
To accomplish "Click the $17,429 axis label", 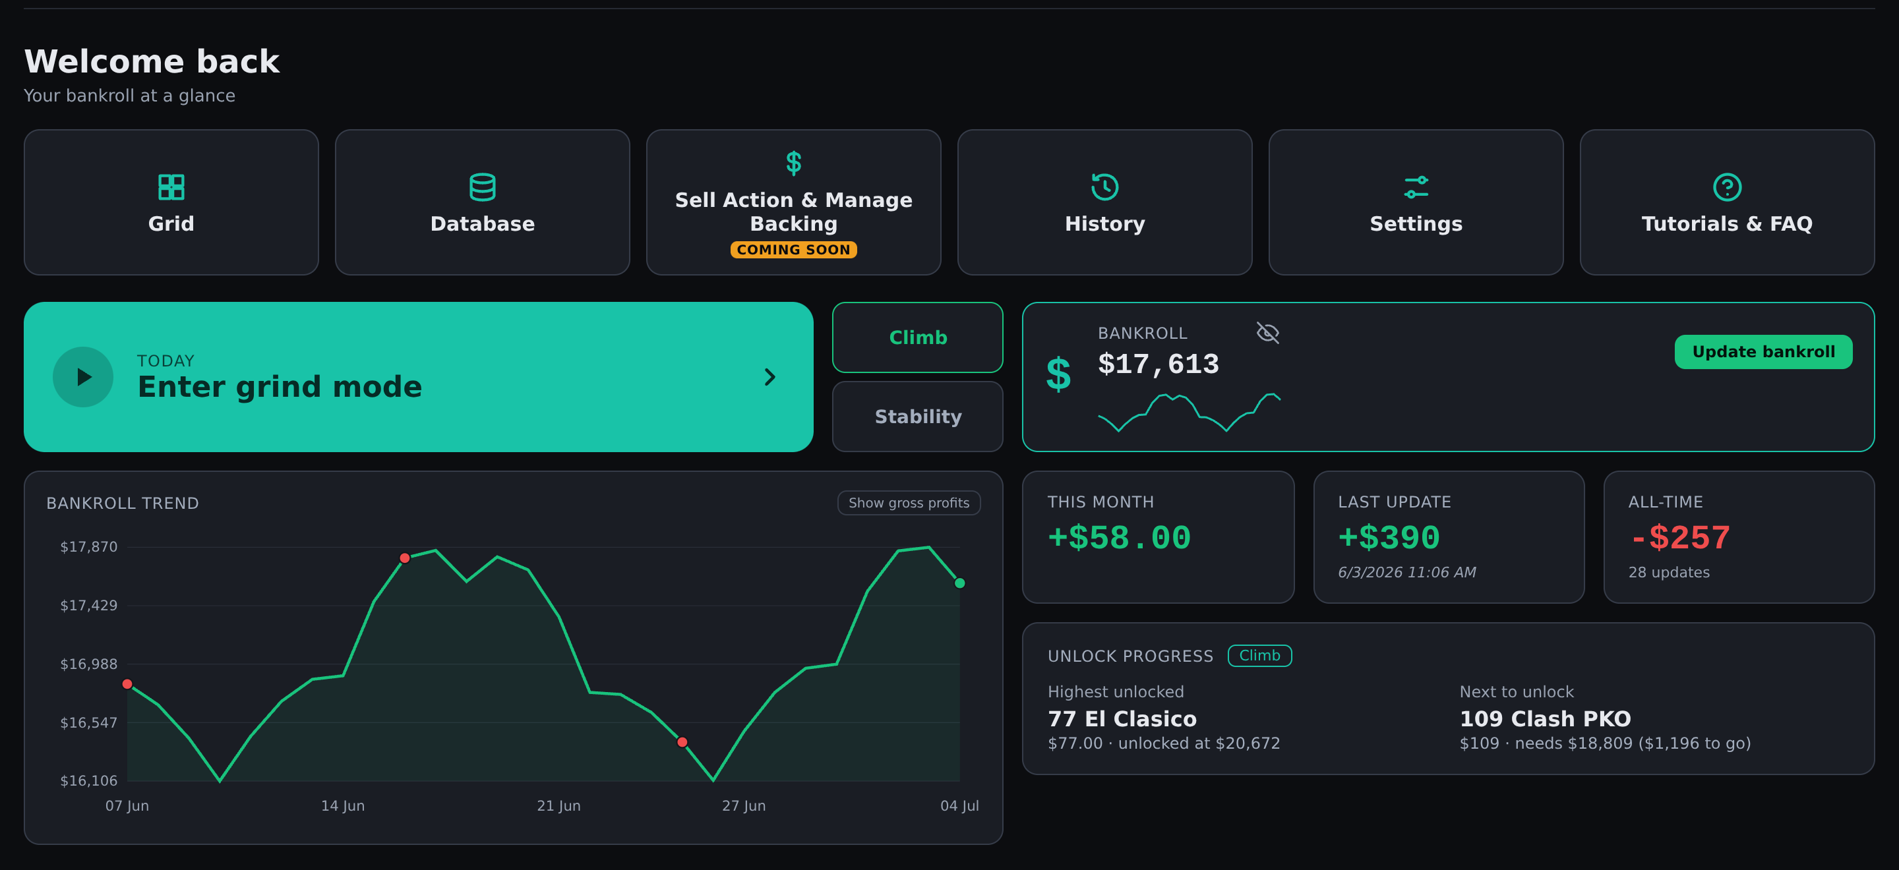I will [88, 606].
